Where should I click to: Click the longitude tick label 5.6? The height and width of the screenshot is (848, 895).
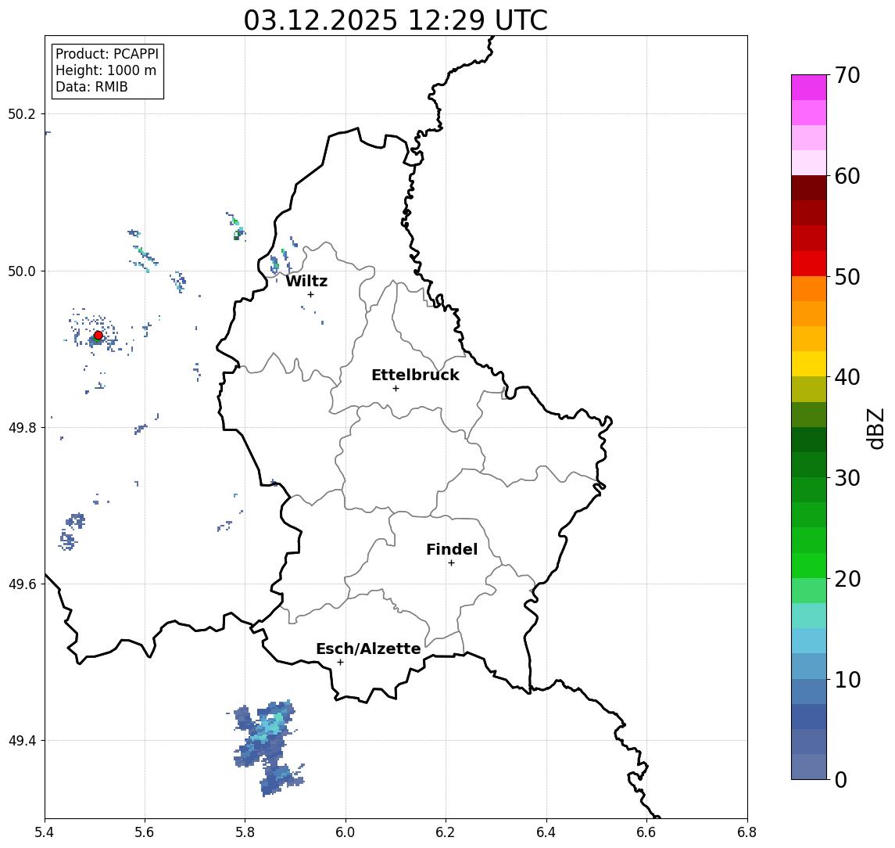145,832
